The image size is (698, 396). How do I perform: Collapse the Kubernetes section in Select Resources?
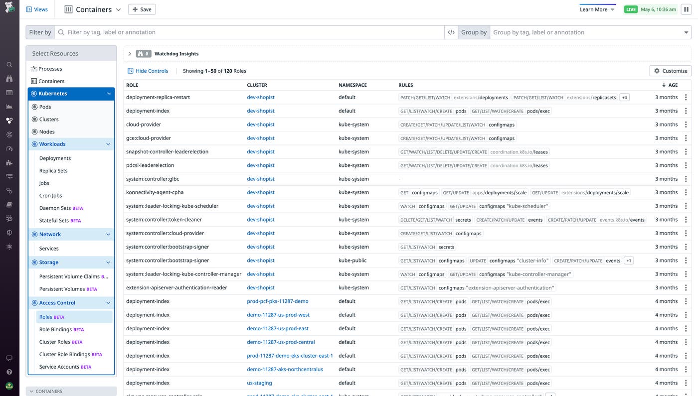point(109,93)
